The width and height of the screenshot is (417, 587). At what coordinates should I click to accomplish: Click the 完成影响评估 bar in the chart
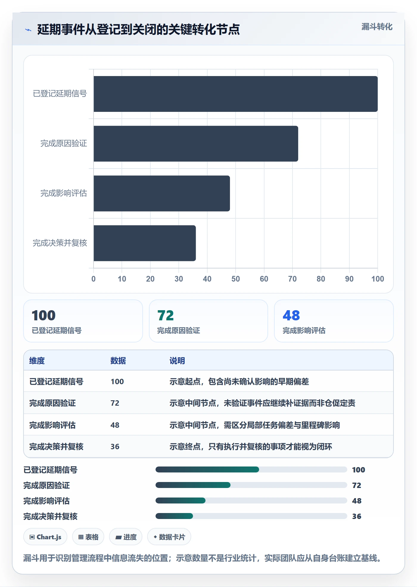click(x=162, y=194)
